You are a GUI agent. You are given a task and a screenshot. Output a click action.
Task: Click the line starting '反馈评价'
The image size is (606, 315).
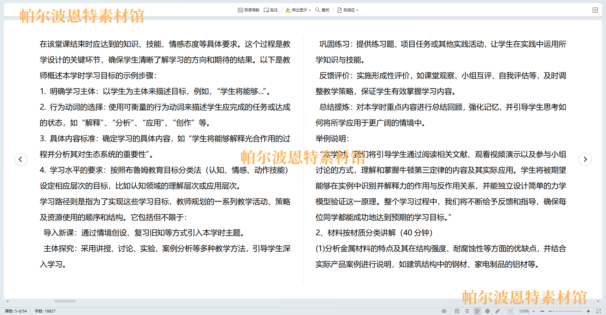(x=443, y=76)
